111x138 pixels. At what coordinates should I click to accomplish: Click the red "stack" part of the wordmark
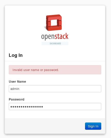(x=62, y=36)
